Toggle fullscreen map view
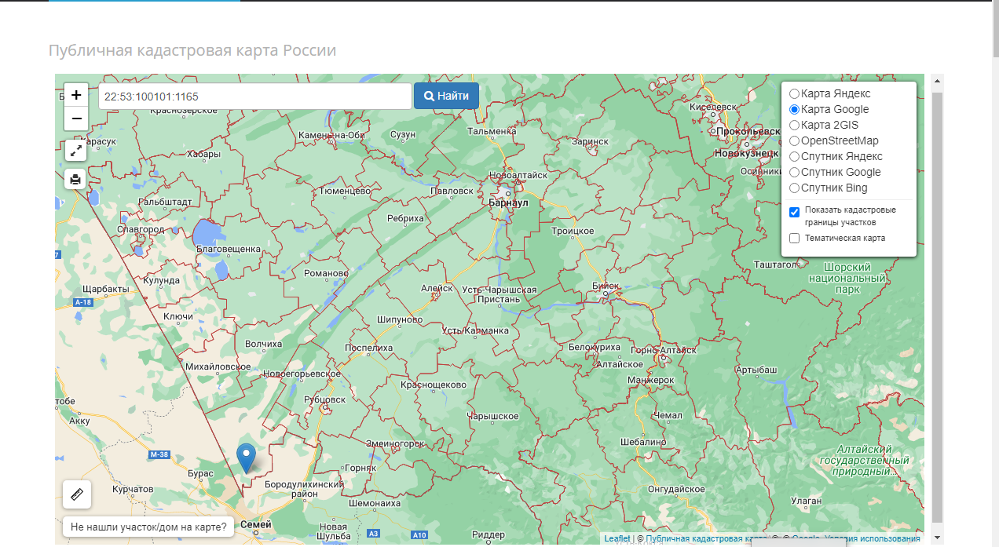The width and height of the screenshot is (999, 547). coord(75,150)
